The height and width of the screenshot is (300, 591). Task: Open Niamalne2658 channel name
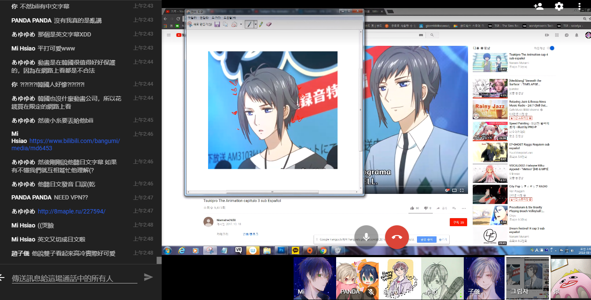point(226,220)
